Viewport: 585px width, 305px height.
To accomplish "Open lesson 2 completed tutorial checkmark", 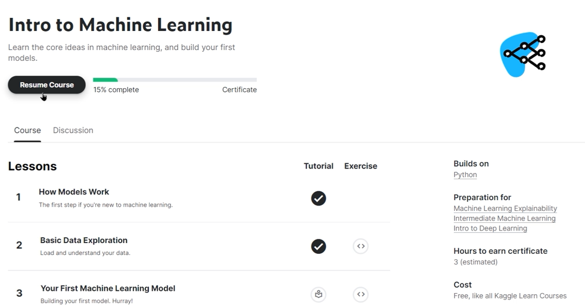I will point(318,246).
